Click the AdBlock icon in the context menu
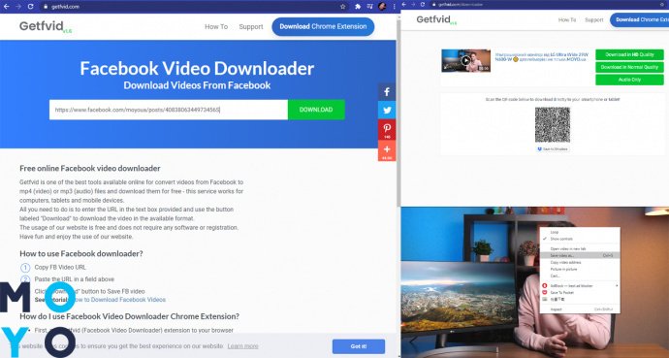The width and height of the screenshot is (669, 358). click(545, 285)
